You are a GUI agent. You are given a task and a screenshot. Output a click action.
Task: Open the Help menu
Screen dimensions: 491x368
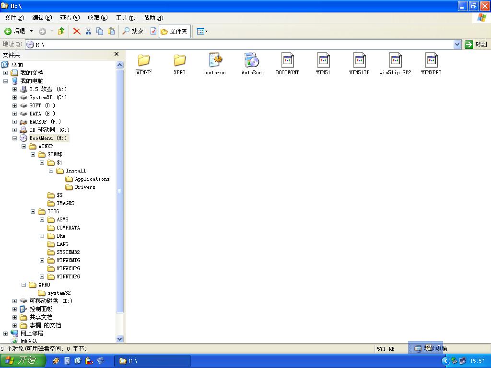(x=153, y=18)
